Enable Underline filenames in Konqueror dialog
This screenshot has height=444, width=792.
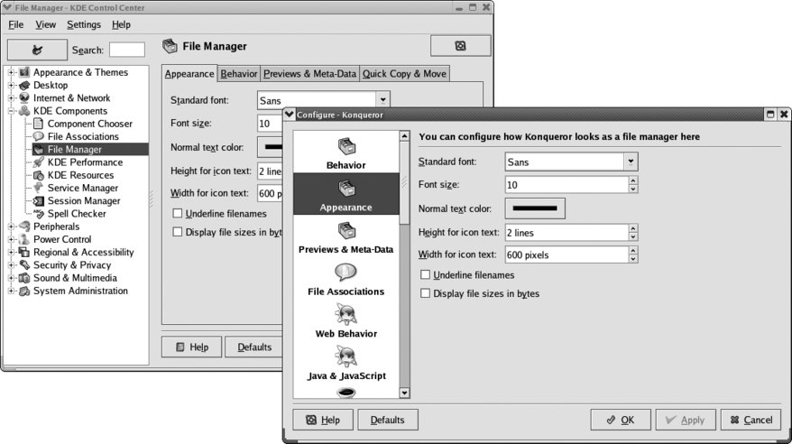[426, 274]
